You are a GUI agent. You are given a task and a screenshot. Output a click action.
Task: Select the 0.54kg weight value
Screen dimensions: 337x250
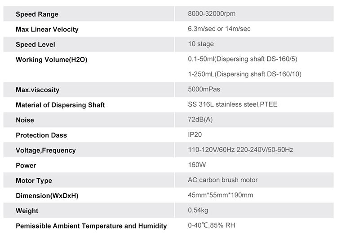[x=198, y=210]
